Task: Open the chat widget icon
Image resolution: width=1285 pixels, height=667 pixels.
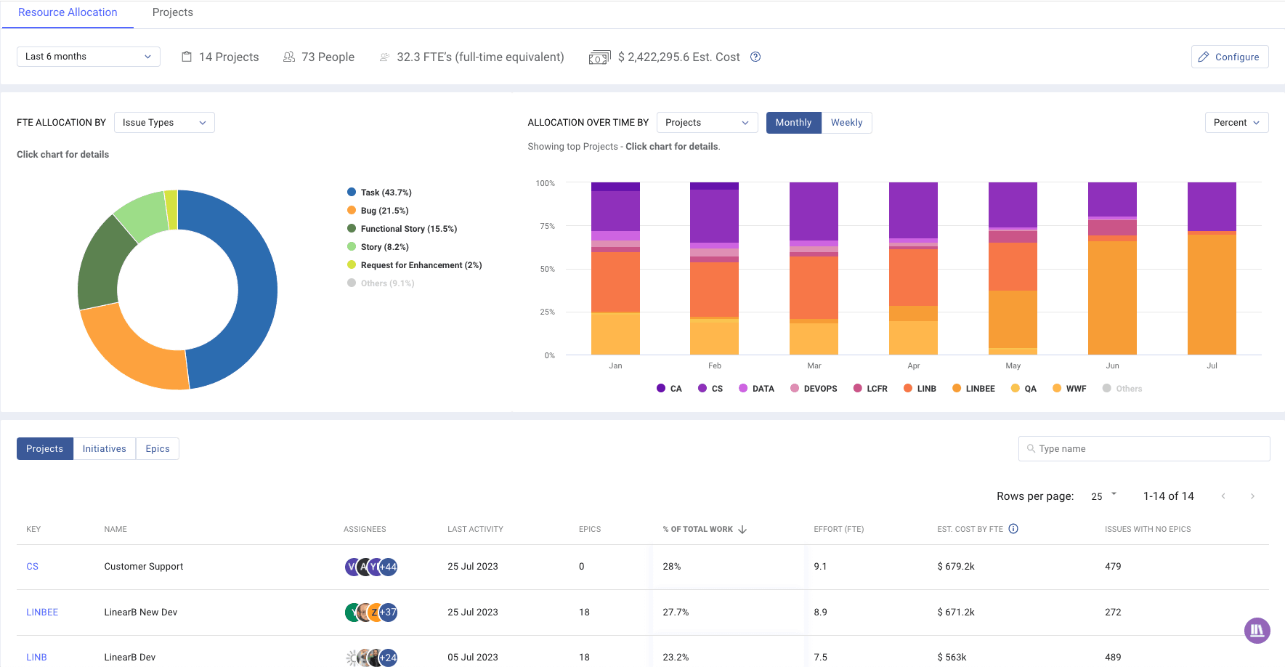Action: (x=1257, y=630)
